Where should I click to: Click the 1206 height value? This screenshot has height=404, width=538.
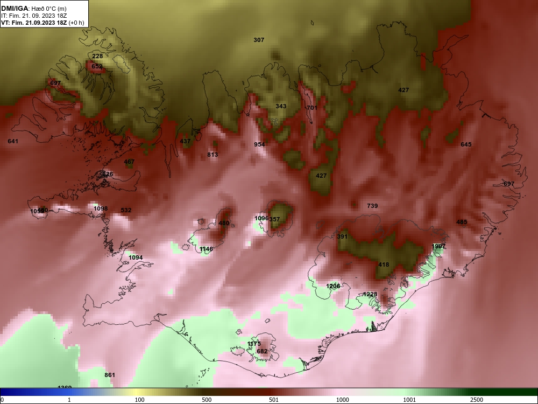[x=333, y=286]
